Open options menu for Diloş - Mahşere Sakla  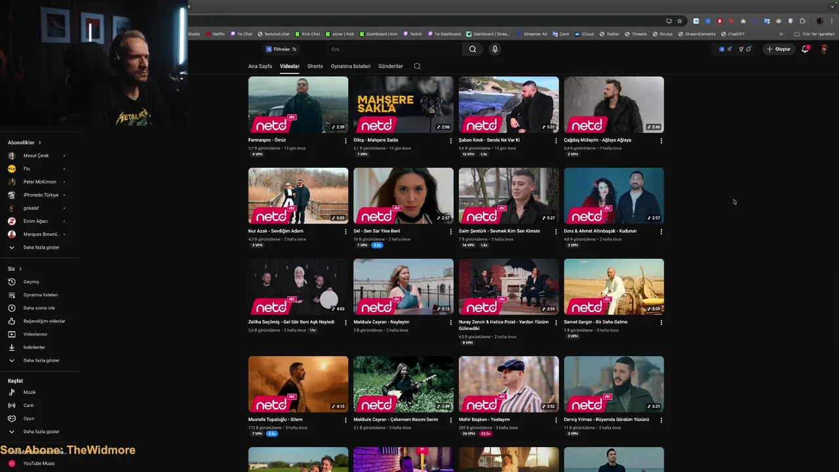(450, 140)
